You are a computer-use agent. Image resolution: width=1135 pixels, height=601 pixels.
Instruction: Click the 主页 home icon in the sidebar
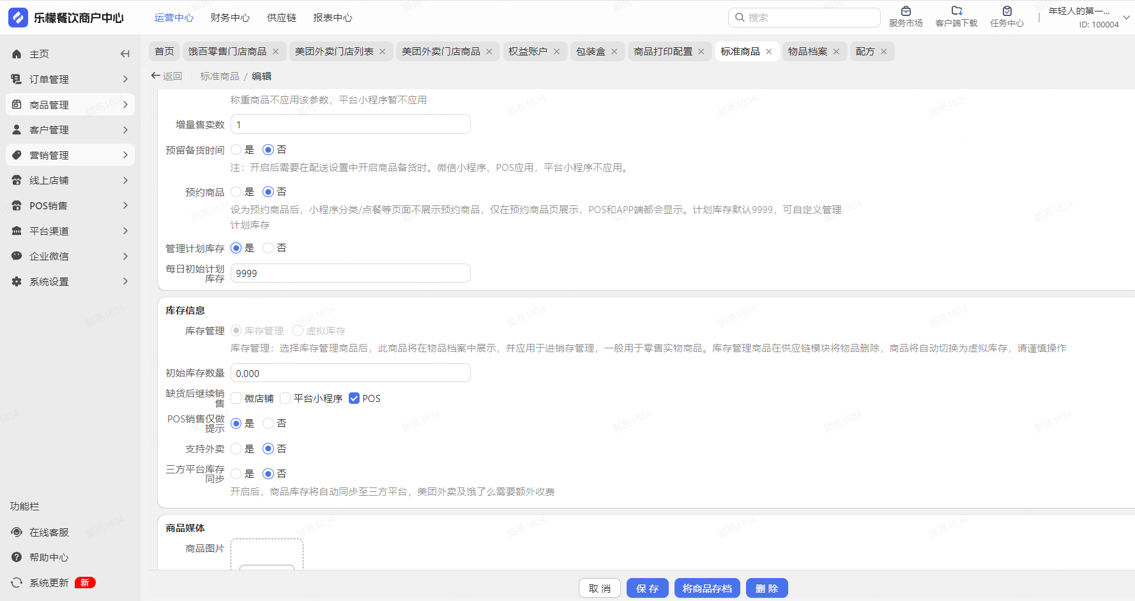click(x=17, y=54)
